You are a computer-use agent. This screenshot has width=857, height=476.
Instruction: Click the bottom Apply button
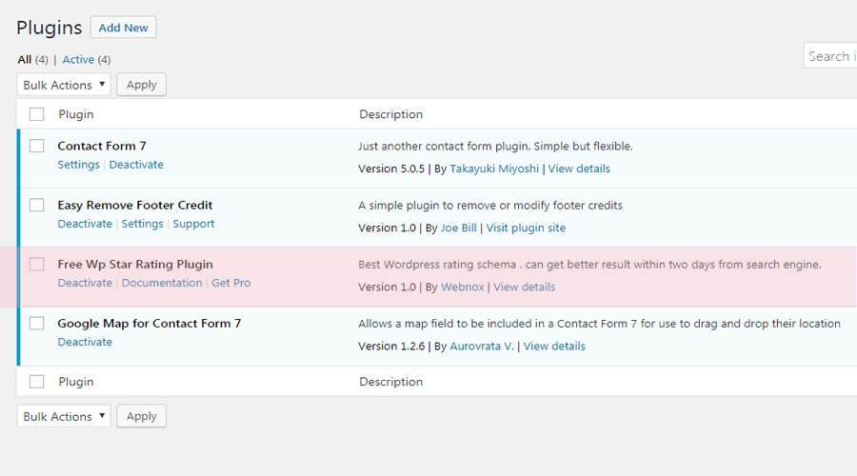[x=142, y=416]
